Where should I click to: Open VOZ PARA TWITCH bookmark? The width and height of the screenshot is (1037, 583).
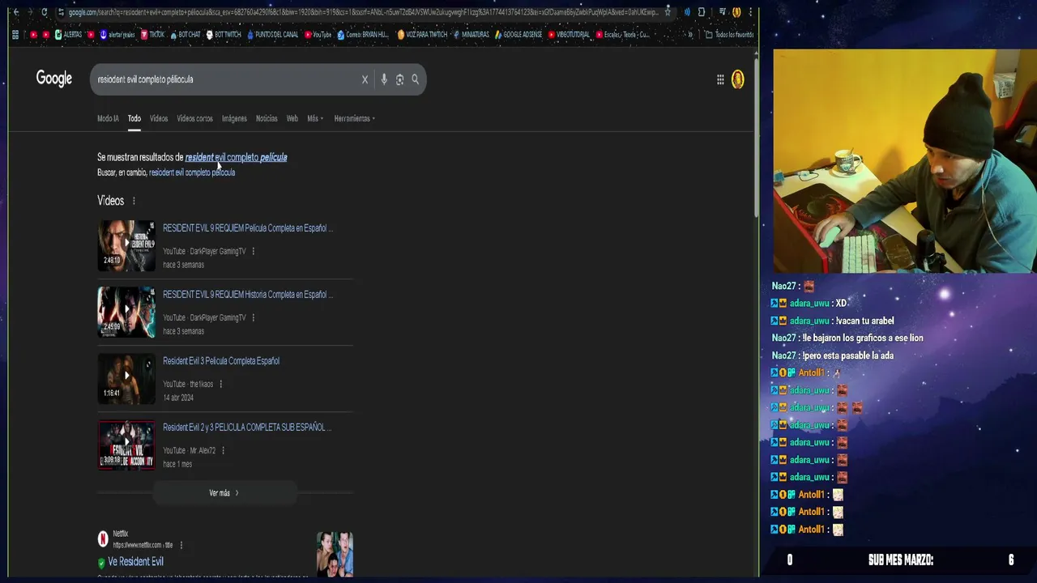point(423,35)
